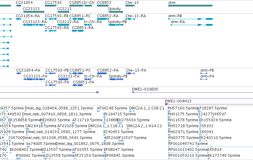
Task: Select BAC clone DME1-004H13
Action: [x=209, y=104]
